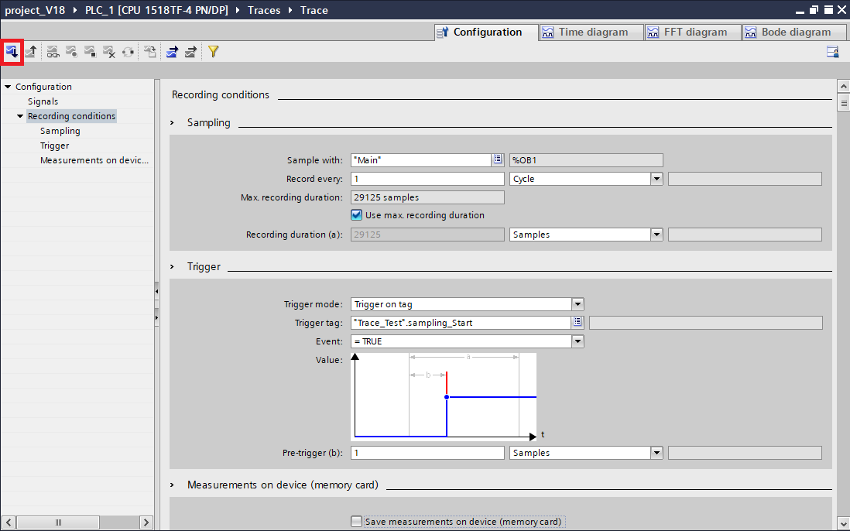
Task: Select Measurements on device tree item
Action: [94, 159]
